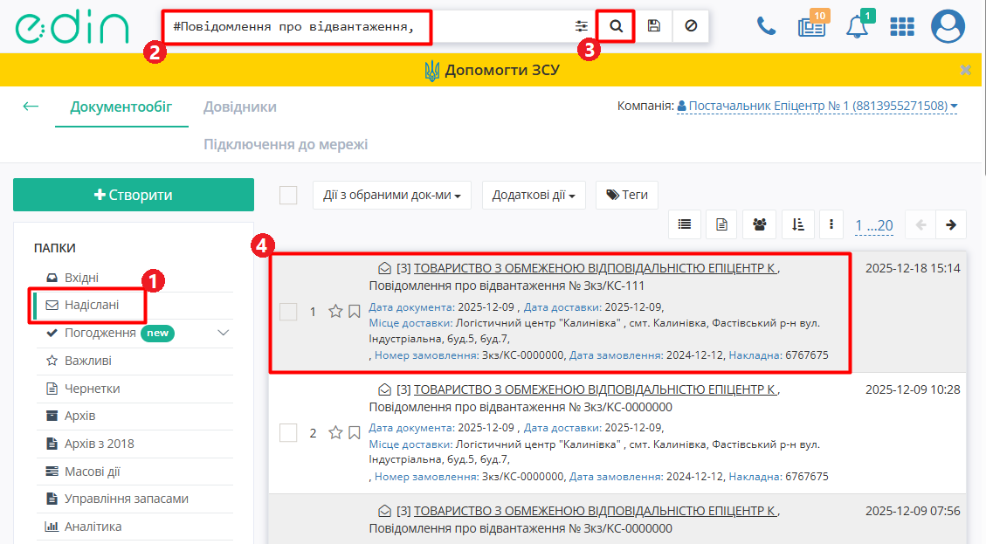Tick the select-all documents checkbox
986x544 pixels.
point(288,196)
